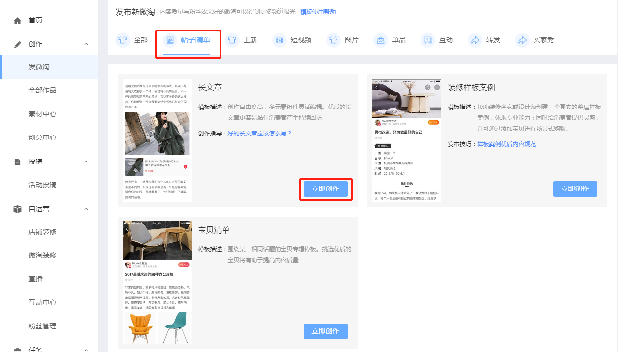Viewport: 618px width, 352px height.
Task: Click the home icon in sidebar
Action: [18, 21]
